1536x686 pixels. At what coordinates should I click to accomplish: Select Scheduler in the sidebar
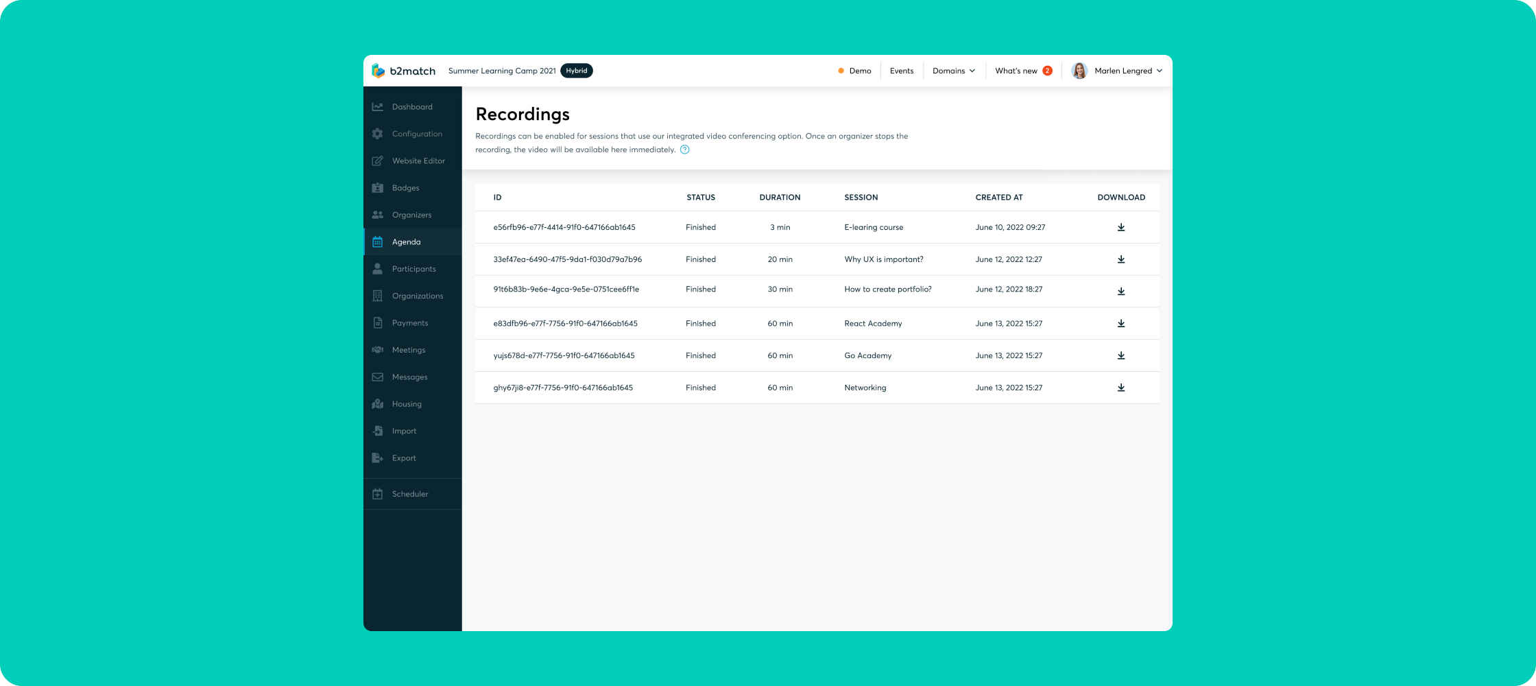pos(412,494)
